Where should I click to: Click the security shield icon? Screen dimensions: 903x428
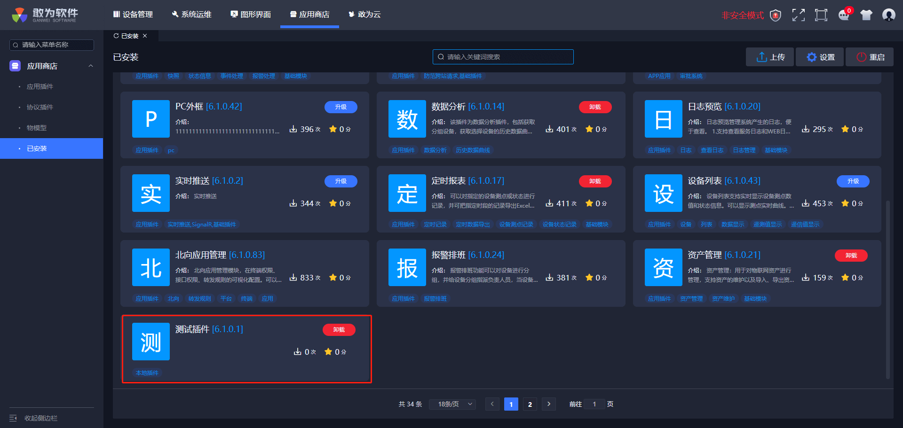[776, 16]
